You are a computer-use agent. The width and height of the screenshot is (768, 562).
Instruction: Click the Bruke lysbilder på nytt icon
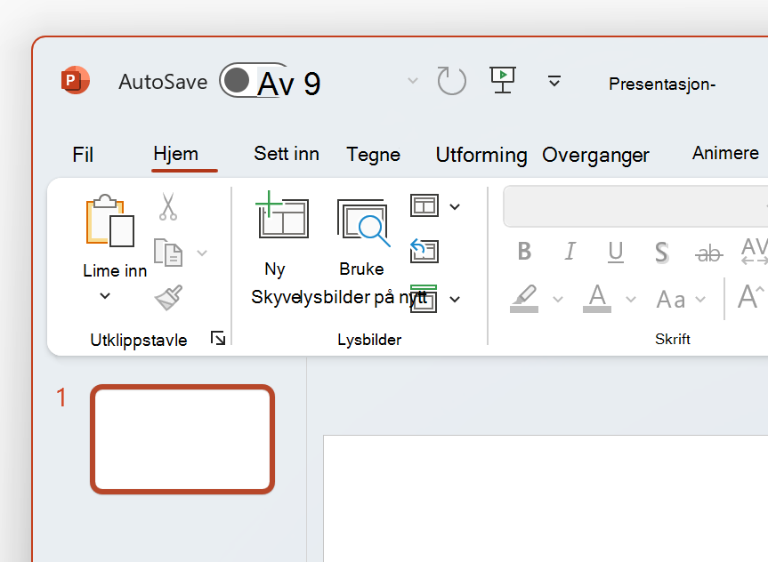(363, 221)
